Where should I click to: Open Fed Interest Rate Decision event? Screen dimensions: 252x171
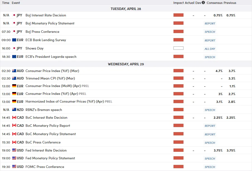[x=46, y=150]
